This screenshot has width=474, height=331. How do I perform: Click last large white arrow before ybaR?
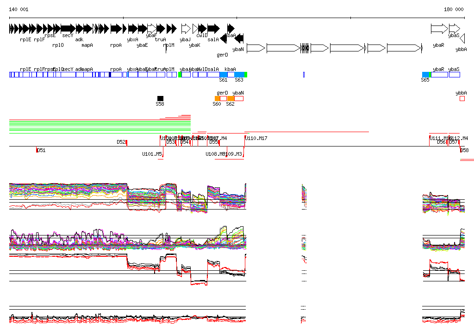(404, 48)
